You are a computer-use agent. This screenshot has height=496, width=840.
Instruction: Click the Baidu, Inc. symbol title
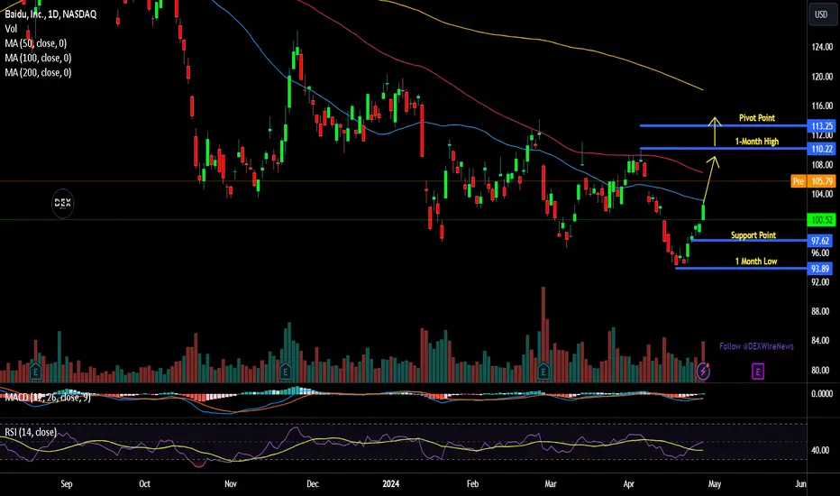pyautogui.click(x=50, y=14)
